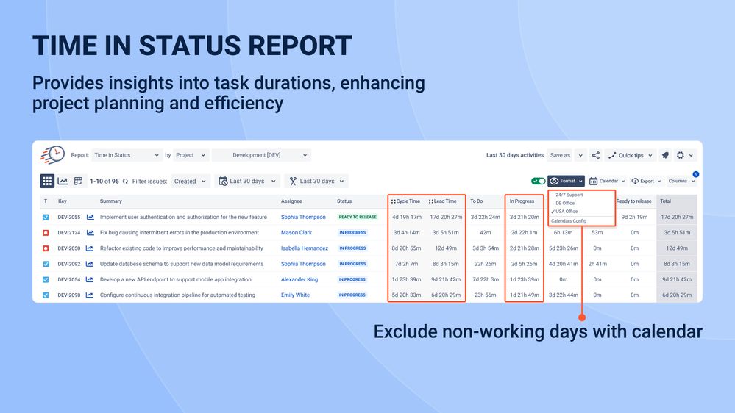735x413 pixels.
Task: Click the Ready to release column header
Action: coord(633,201)
